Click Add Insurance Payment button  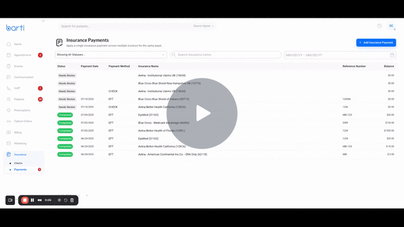click(376, 42)
